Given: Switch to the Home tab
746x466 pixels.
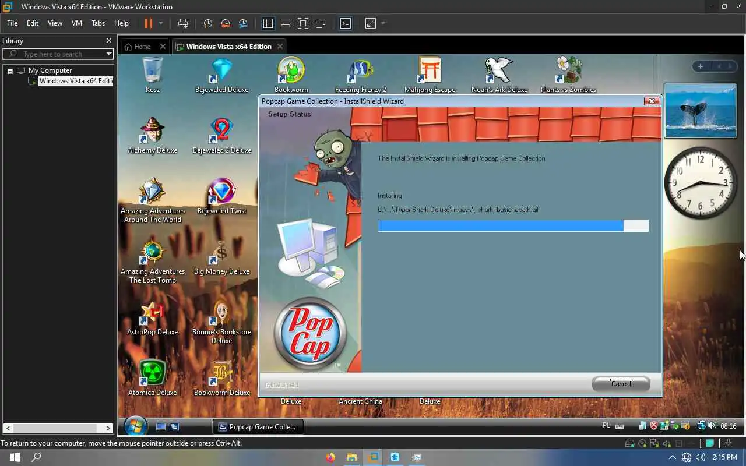Looking at the screenshot, I should pos(142,47).
